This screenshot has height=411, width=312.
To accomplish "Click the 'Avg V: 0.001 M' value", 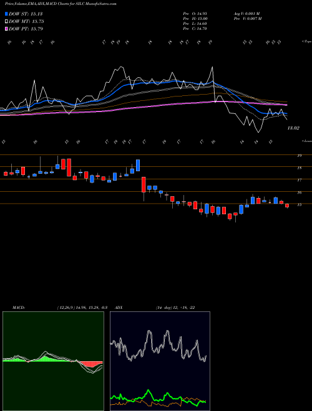I will 246,14.
